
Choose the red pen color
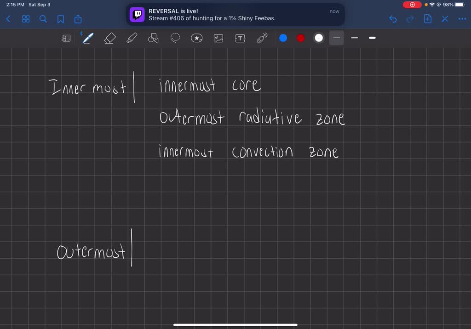point(301,38)
